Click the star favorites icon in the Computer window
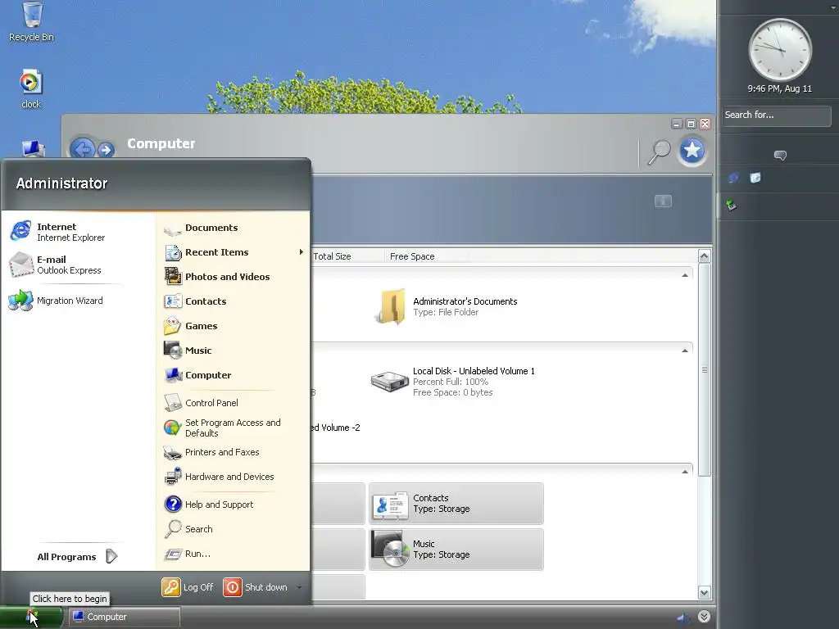Screen dimensions: 839x629 [x=692, y=151]
